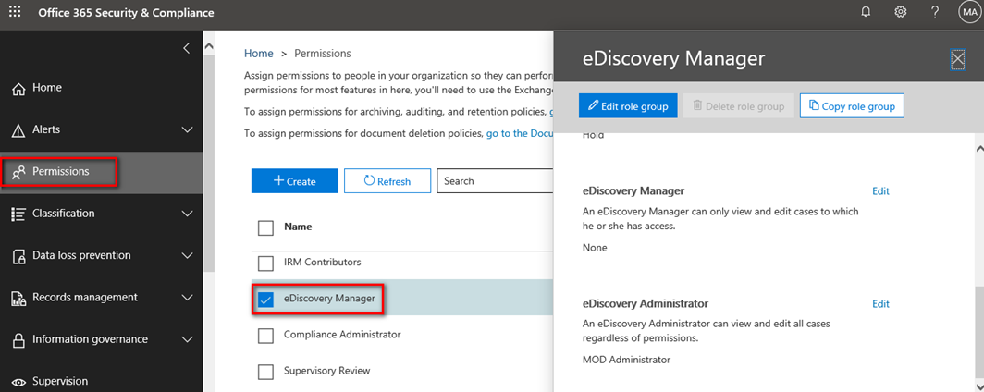Click the Name column header
The height and width of the screenshot is (392, 984).
[x=298, y=227]
